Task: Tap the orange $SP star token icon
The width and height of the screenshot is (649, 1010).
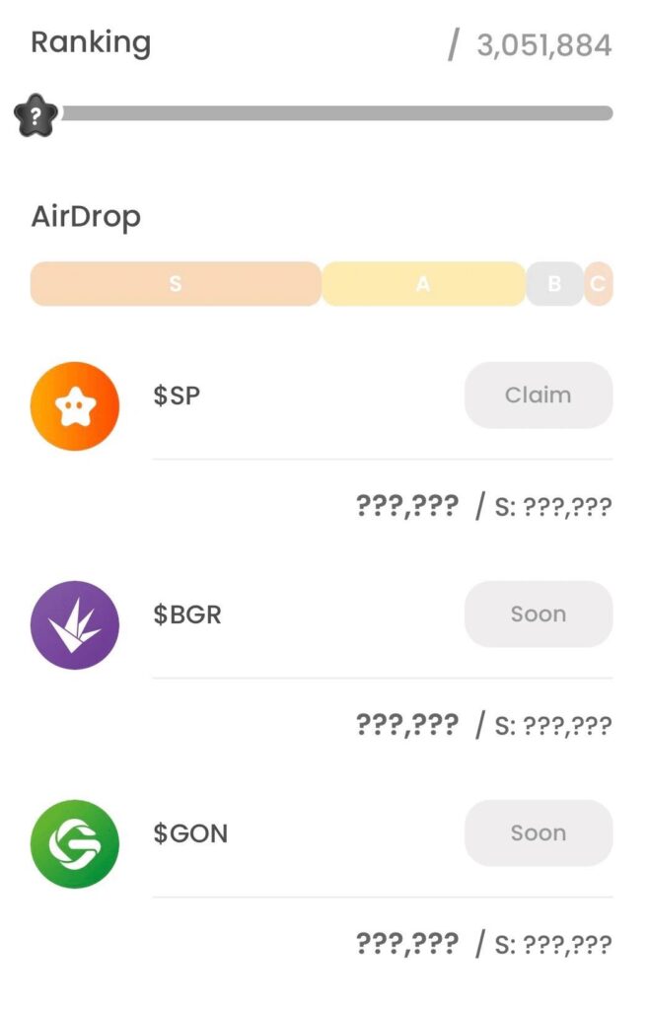Action: point(75,405)
